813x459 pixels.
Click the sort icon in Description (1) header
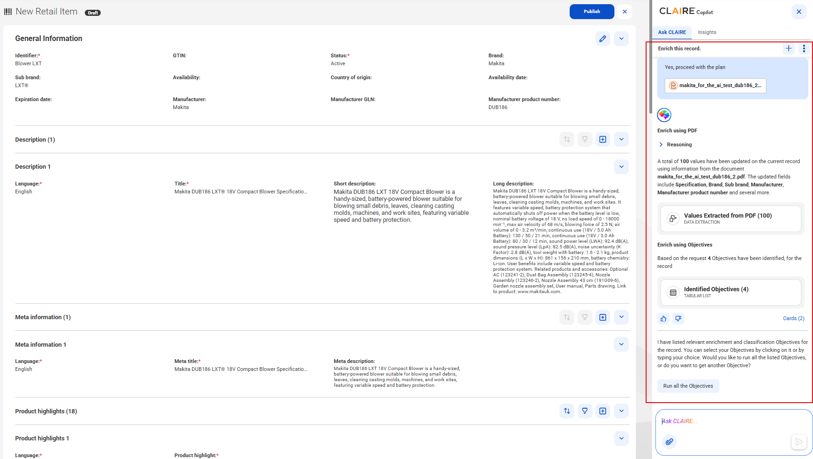(x=567, y=139)
